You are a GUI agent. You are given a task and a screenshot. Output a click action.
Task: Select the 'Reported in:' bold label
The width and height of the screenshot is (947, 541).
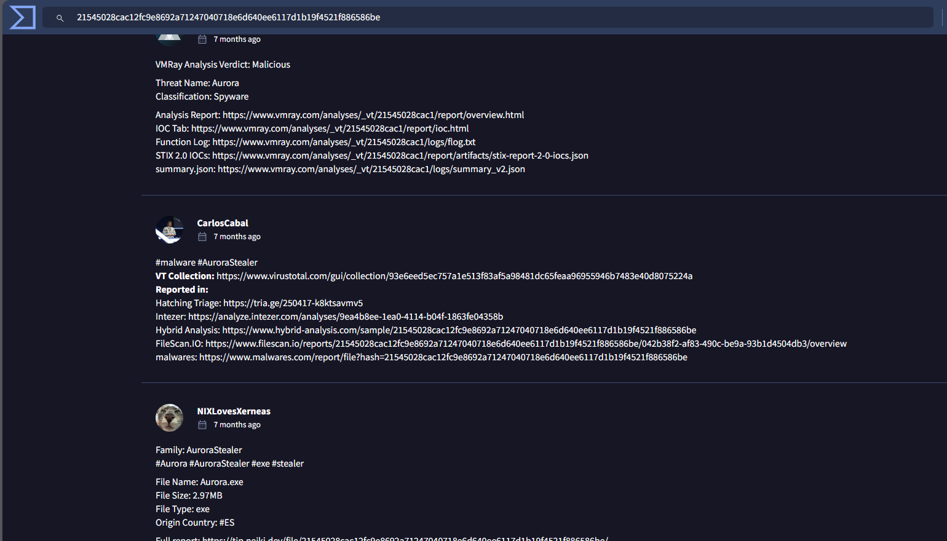click(182, 290)
